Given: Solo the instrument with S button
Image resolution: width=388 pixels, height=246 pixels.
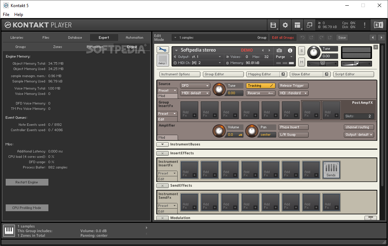Looking at the screenshot, I should pos(302,51).
